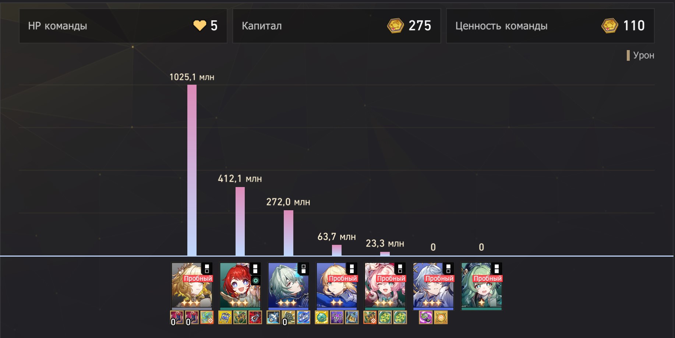Viewport: 675px width, 338px height.
Task: Click the teal fan item icon with gear
Action: 207,317
